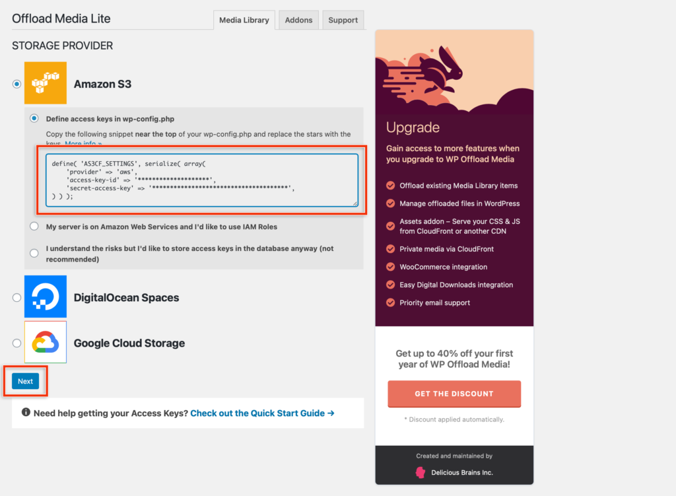Select store access keys in database option
The image size is (676, 496).
(34, 253)
